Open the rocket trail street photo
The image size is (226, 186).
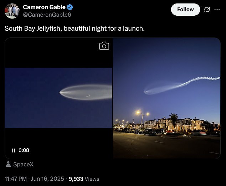(167, 98)
